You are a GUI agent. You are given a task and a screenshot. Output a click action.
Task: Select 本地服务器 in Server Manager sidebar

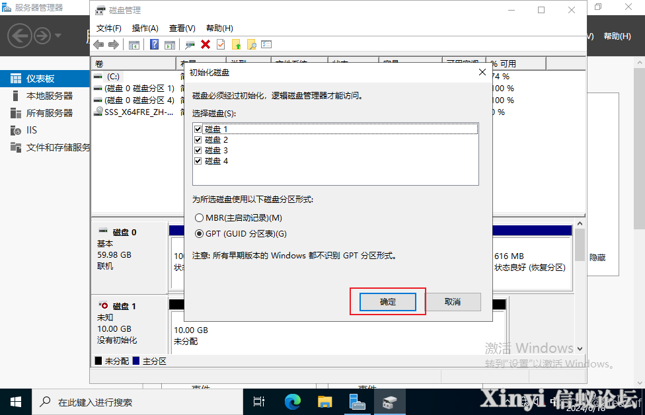click(45, 96)
